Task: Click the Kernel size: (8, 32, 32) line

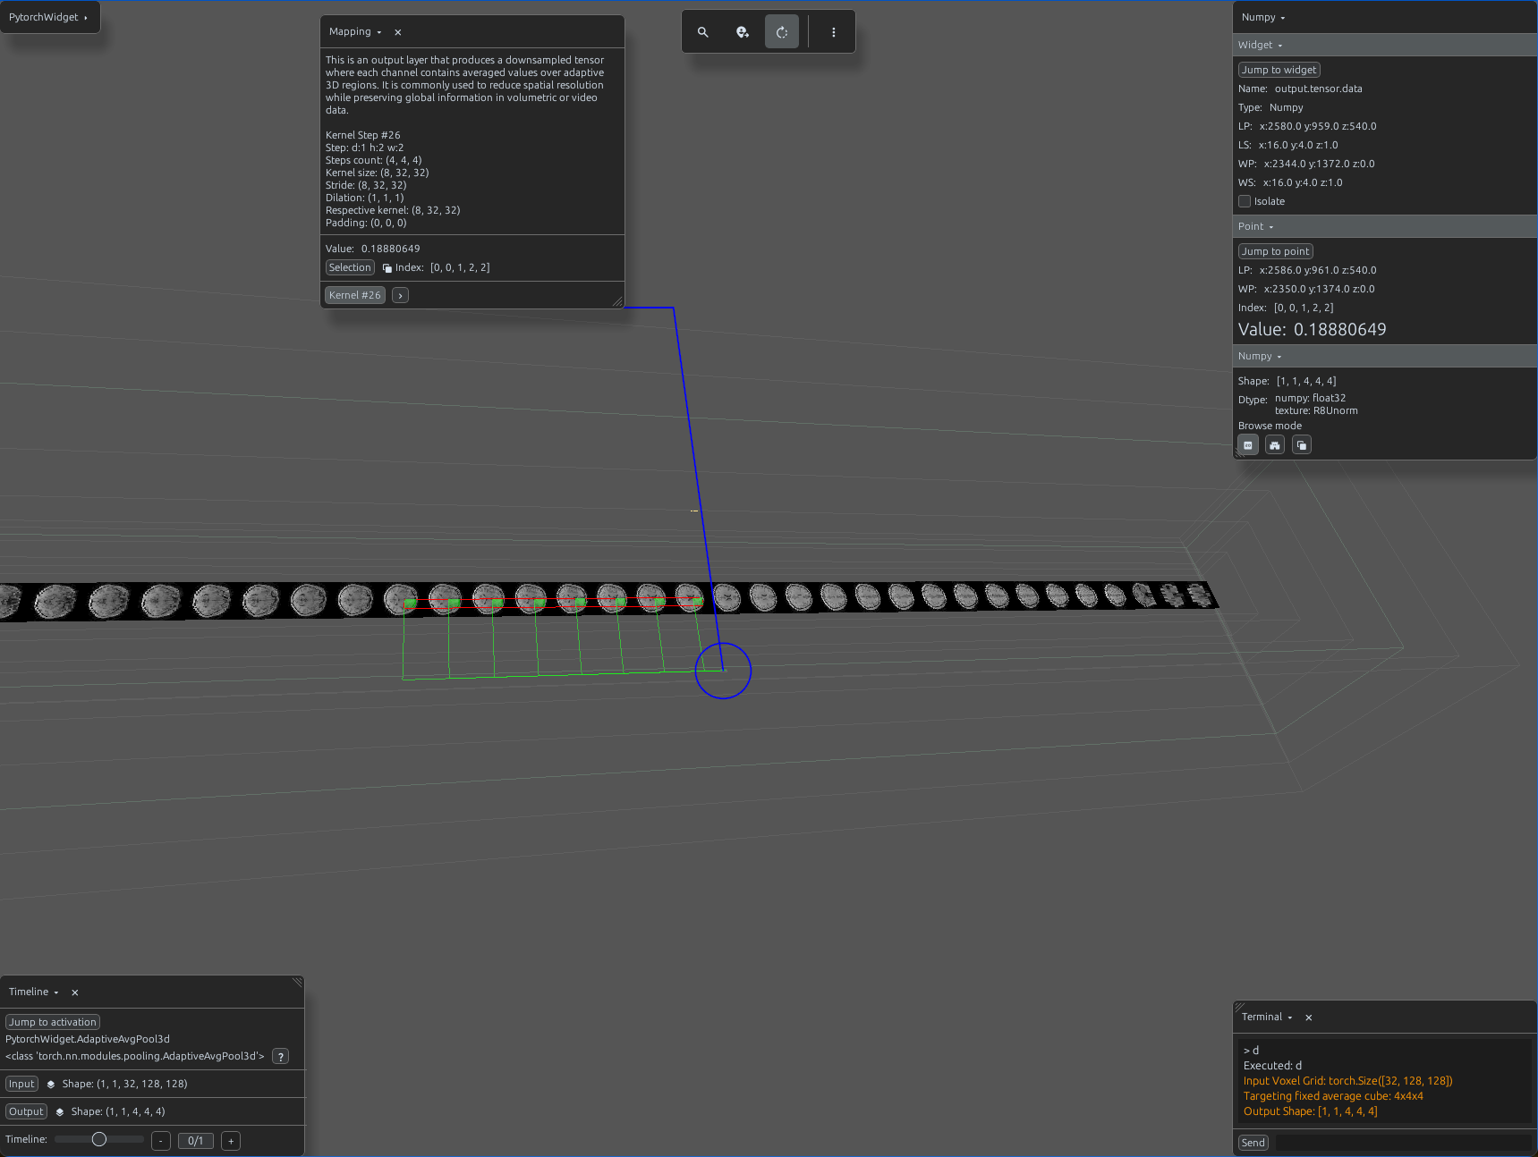Action: click(x=377, y=173)
